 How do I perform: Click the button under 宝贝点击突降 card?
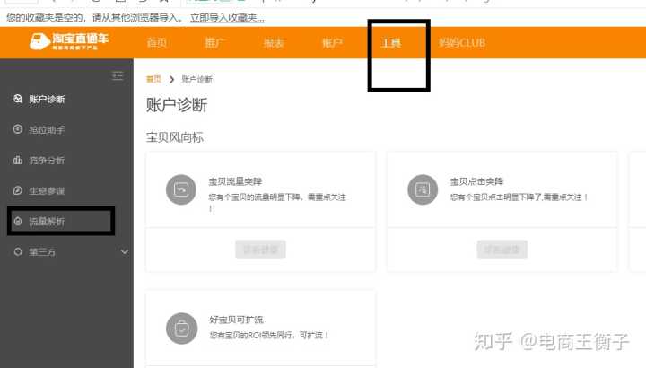[x=502, y=250]
